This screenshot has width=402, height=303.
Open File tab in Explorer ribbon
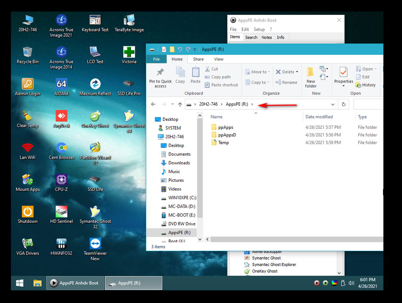point(156,59)
